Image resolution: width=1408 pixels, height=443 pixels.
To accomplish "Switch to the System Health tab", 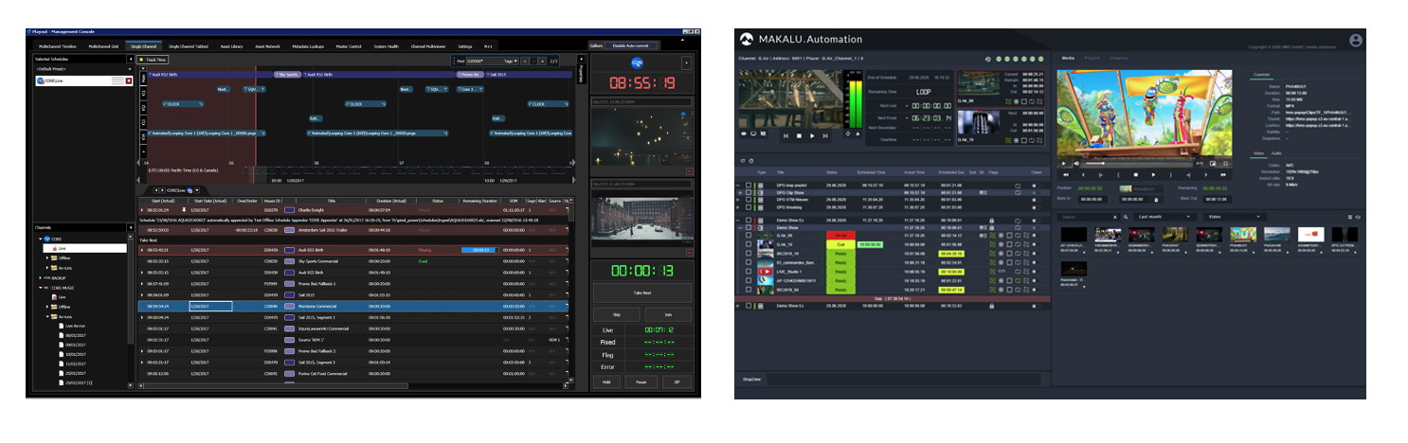I will tap(387, 45).
